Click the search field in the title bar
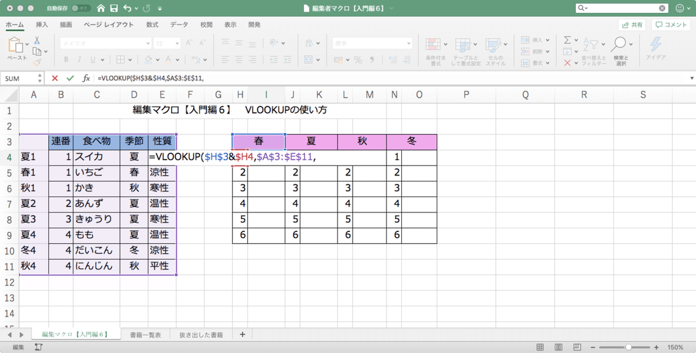The image size is (696, 353). [x=621, y=9]
